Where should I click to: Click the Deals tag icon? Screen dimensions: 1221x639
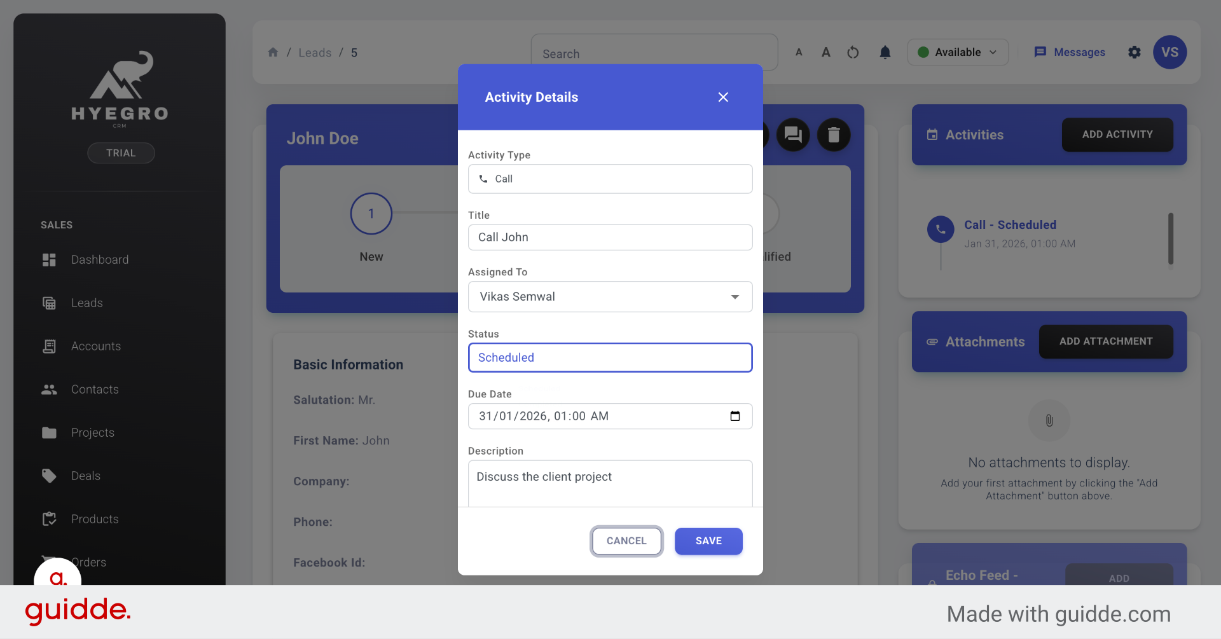coord(50,476)
